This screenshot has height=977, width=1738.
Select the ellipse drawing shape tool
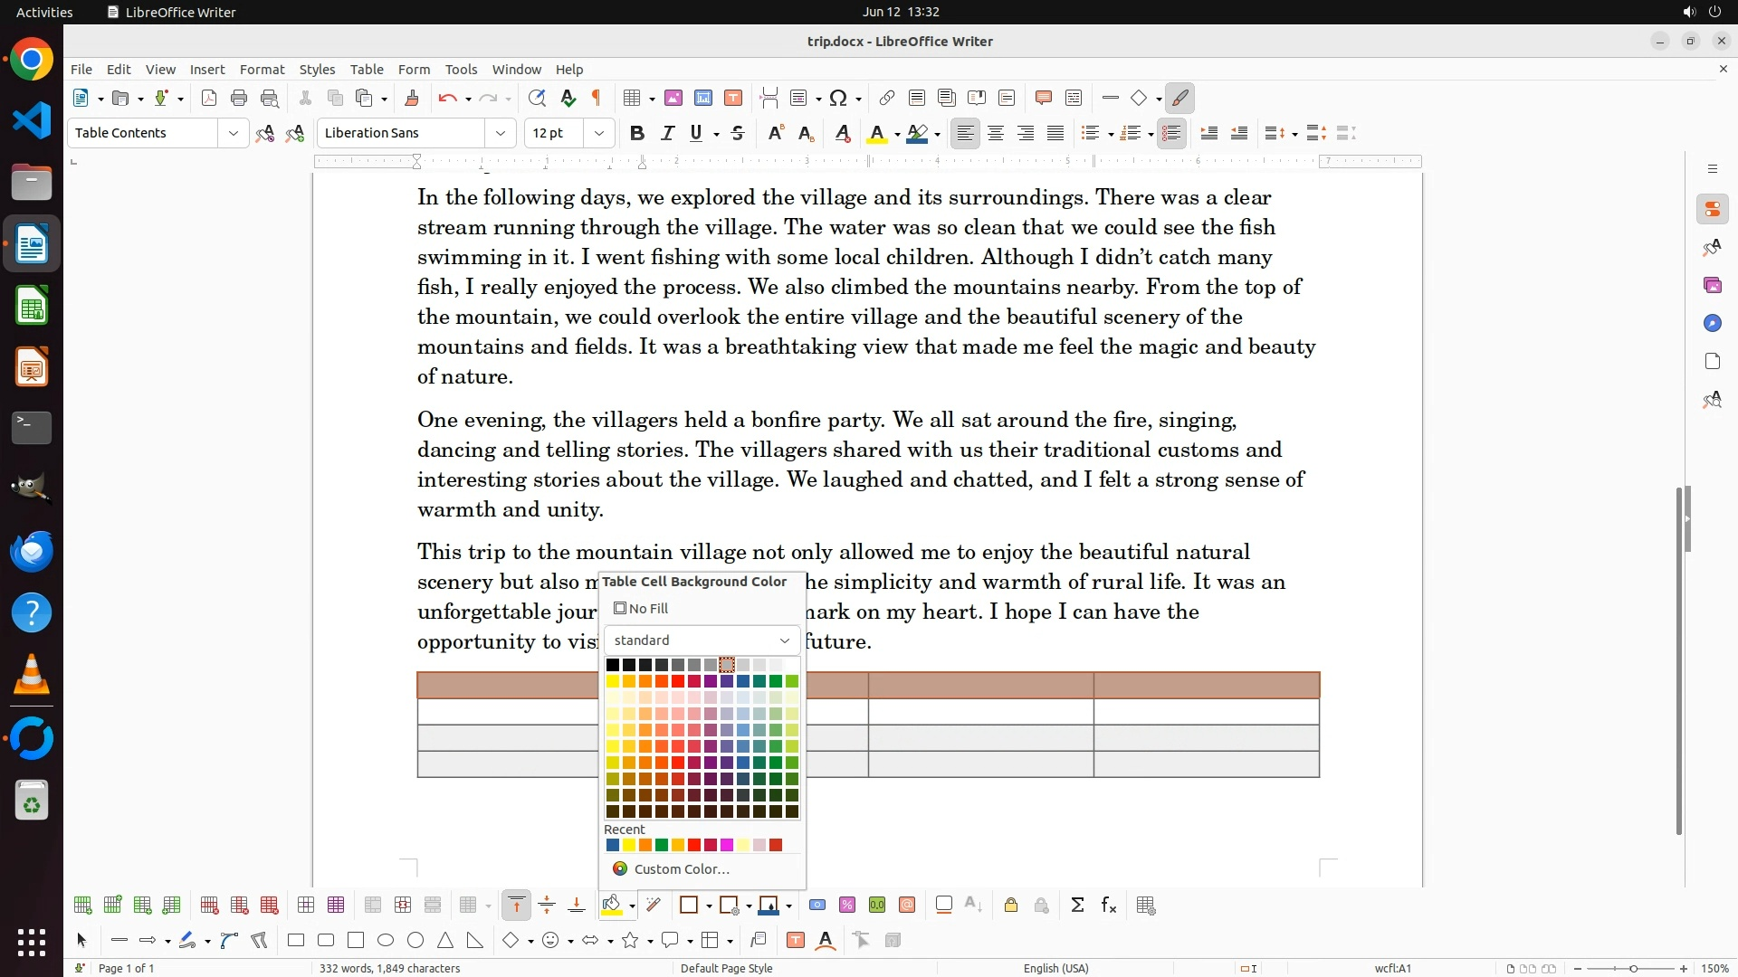pyautogui.click(x=386, y=941)
